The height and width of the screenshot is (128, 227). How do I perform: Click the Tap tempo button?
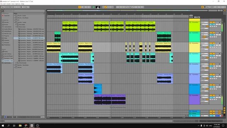(x=2, y=7)
